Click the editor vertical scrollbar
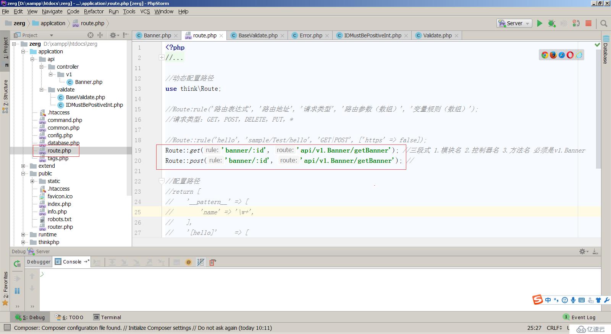The height and width of the screenshot is (334, 611). (x=598, y=109)
